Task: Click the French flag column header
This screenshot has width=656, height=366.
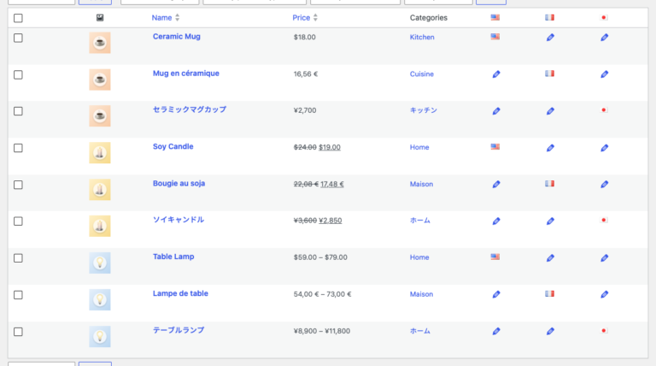Action: tap(549, 18)
